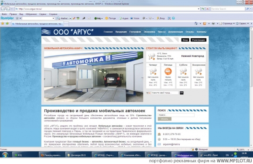Open the Файл menu

point(4,14)
